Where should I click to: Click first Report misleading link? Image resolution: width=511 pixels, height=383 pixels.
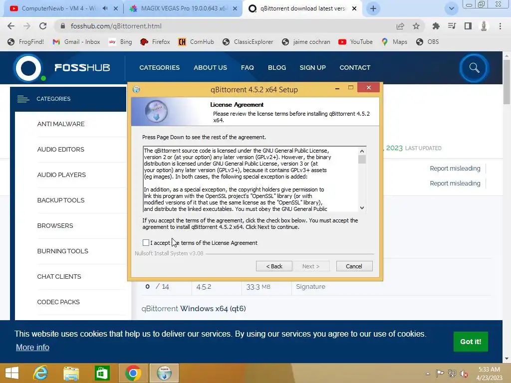coord(455,169)
